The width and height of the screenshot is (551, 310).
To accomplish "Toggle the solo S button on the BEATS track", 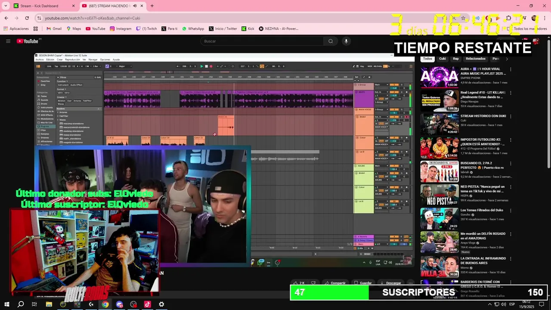I will (402, 92).
